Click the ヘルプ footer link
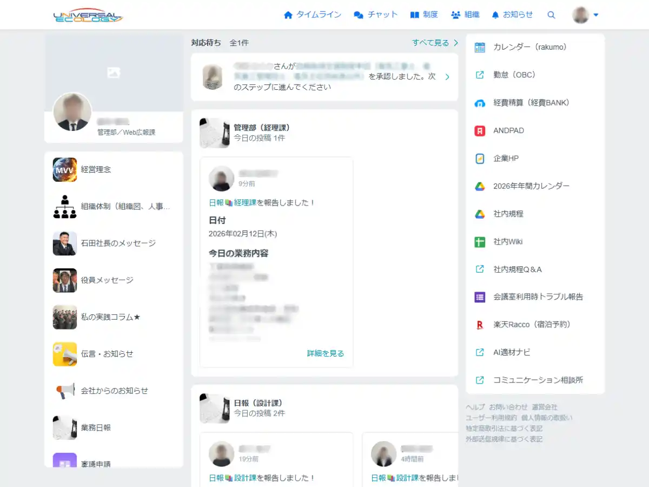The image size is (649, 487). (x=475, y=407)
